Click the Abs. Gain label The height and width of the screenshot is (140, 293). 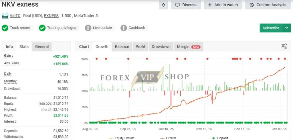pyautogui.click(x=12, y=63)
